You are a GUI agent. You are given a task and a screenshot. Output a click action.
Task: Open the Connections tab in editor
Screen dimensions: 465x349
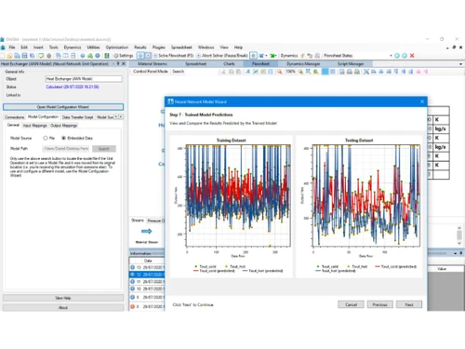14,117
